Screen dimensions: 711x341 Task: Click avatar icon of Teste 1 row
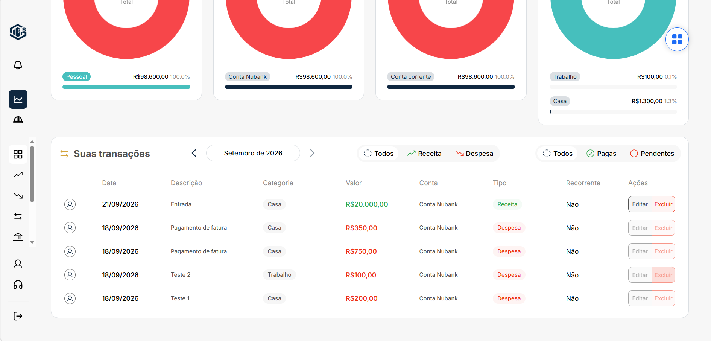point(70,298)
